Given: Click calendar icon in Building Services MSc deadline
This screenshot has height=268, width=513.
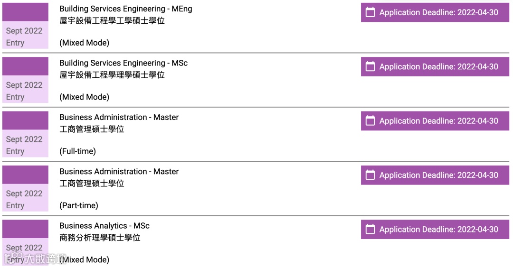Looking at the screenshot, I should [370, 66].
